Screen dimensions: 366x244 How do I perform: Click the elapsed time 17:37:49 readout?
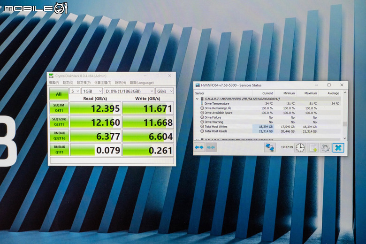click(287, 147)
